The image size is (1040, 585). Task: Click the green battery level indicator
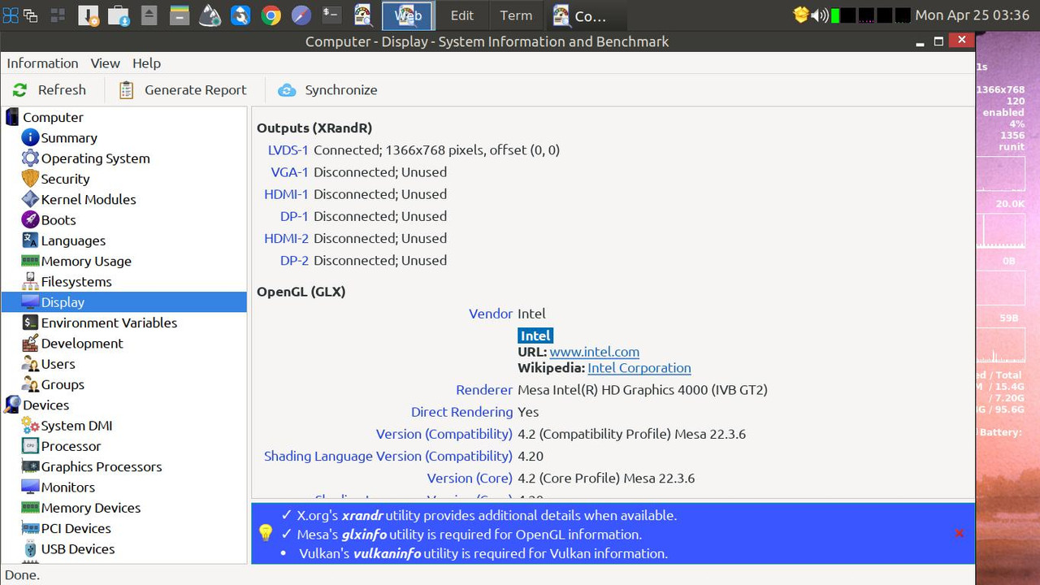(x=837, y=14)
